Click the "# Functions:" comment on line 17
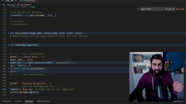Image resolution: width=186 pixels, height=104 pixels. click(17, 21)
